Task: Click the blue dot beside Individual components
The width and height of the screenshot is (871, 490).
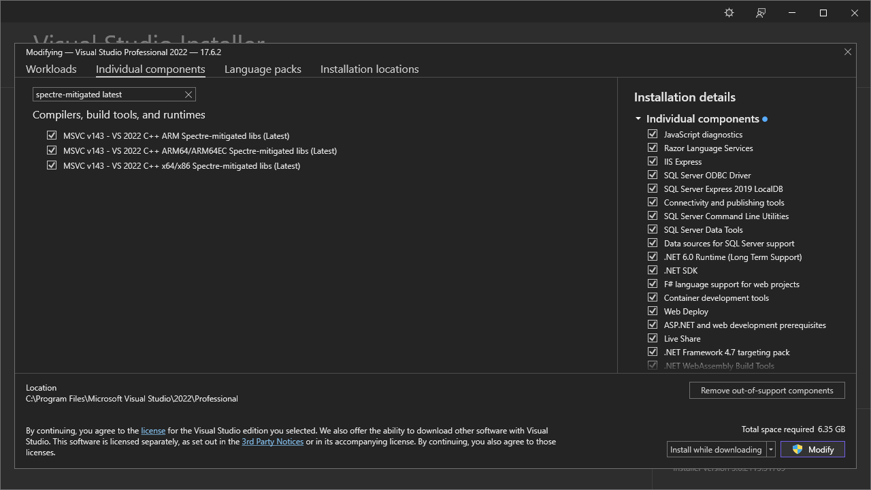Action: (x=765, y=118)
